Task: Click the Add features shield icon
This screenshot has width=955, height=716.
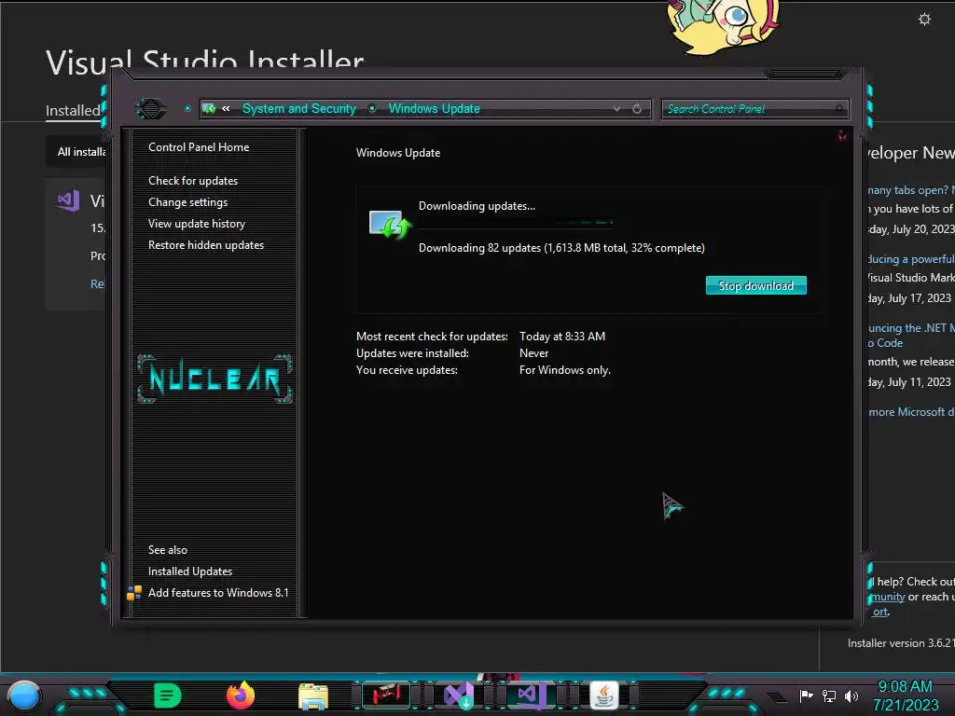Action: 134,593
